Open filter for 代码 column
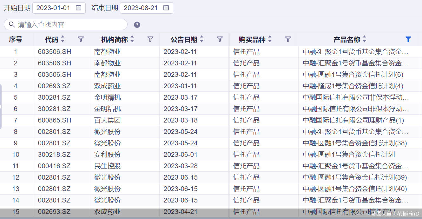Screen dimensions: 422x219 [x=81, y=39]
